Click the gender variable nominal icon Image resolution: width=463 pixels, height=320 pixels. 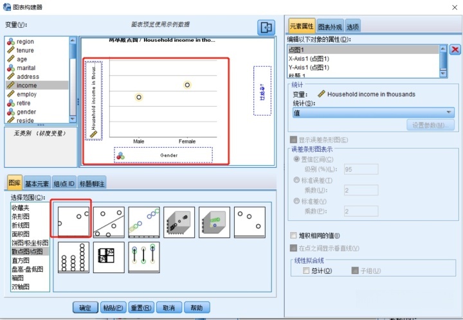point(11,112)
